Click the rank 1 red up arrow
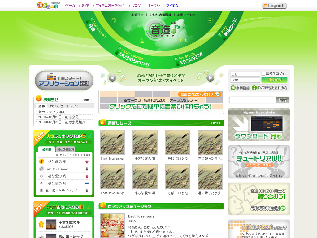This screenshot has width=317, height=238. [x=87, y=162]
